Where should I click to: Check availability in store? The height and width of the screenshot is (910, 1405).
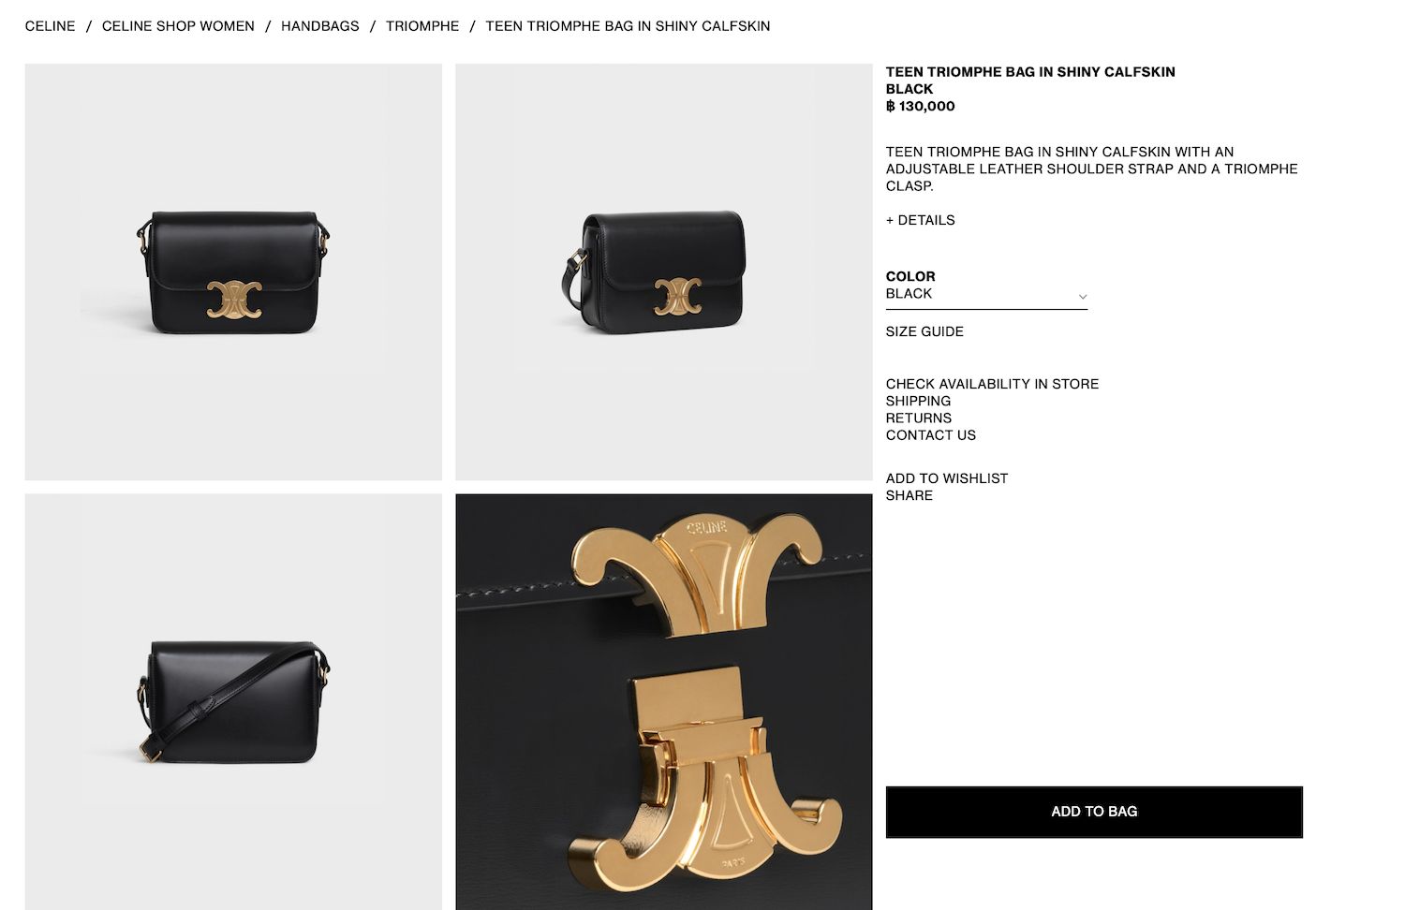[x=992, y=384]
